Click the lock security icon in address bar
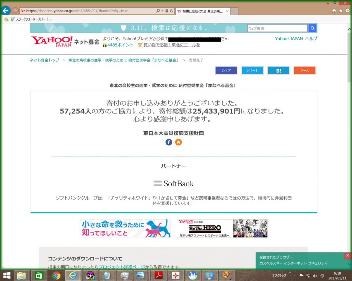The image size is (352, 281). (x=167, y=11)
